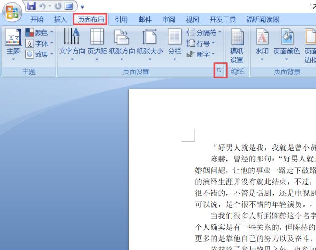Open the 主题 themes gallery

click(13, 44)
